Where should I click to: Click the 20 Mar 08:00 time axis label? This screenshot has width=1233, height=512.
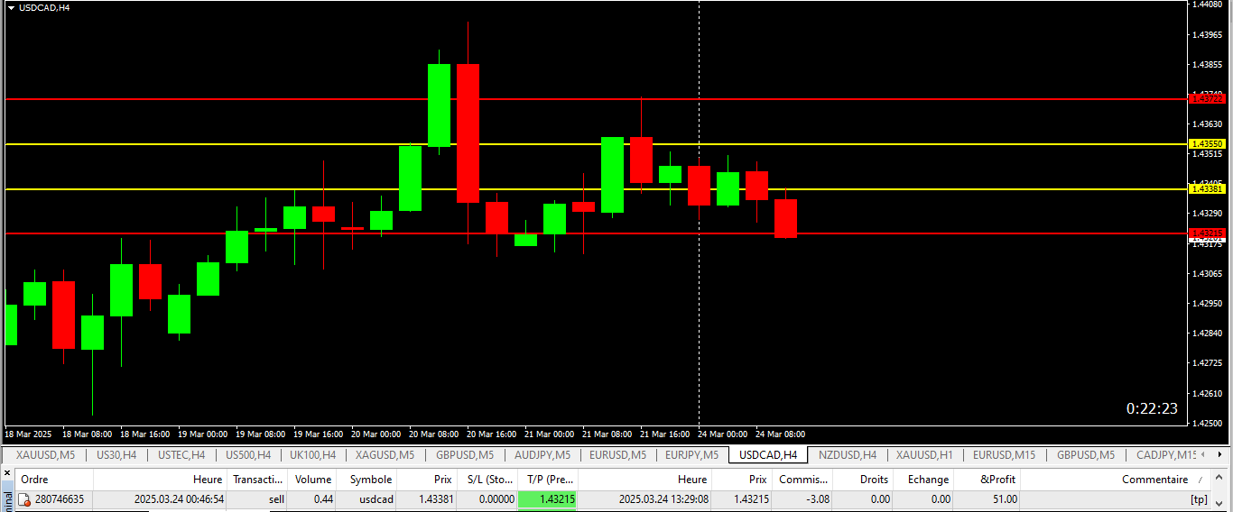433,434
